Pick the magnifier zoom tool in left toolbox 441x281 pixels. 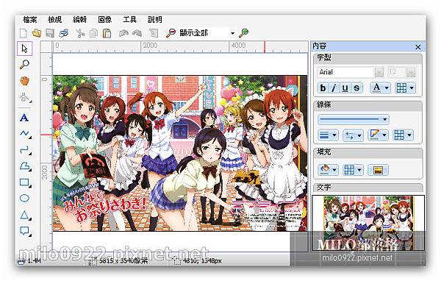pos(25,65)
